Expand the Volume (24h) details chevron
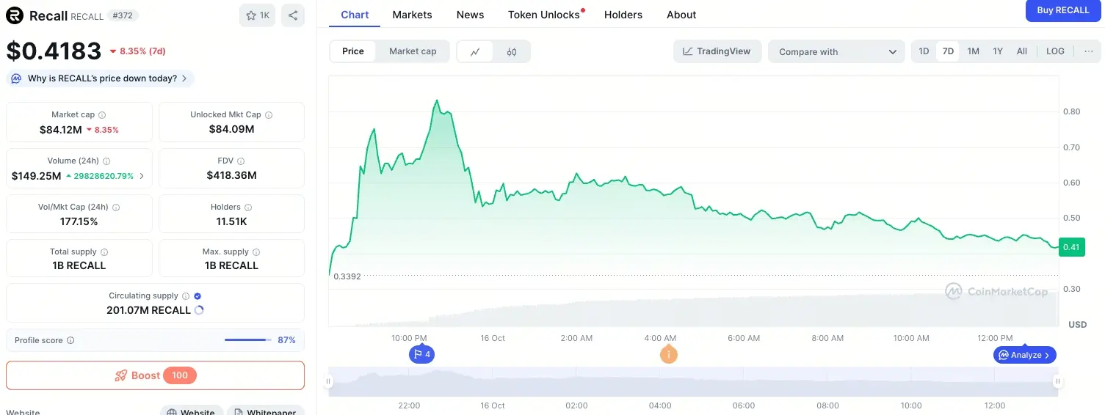This screenshot has width=1105, height=415. (142, 176)
